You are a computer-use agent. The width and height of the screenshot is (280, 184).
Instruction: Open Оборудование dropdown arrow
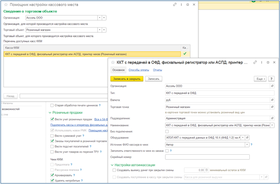point(243,138)
